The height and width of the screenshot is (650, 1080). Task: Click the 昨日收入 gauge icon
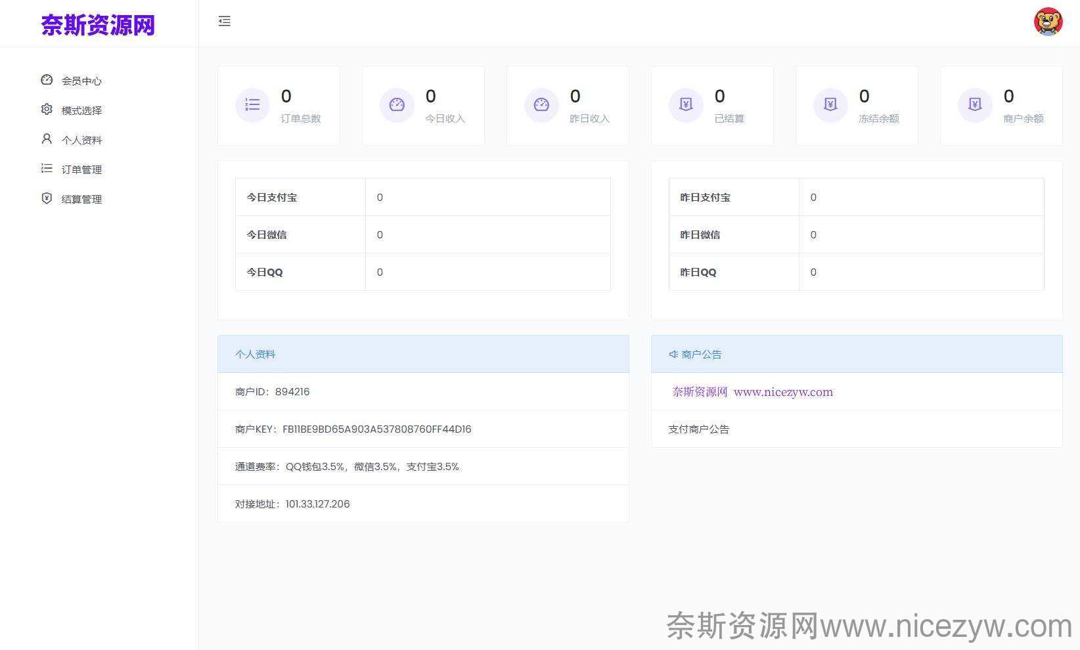click(x=541, y=105)
